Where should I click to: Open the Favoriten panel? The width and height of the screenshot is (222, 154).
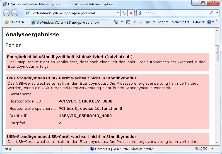15,22
